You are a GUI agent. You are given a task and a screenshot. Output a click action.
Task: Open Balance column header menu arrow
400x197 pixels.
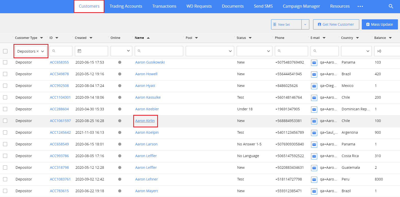coord(390,38)
